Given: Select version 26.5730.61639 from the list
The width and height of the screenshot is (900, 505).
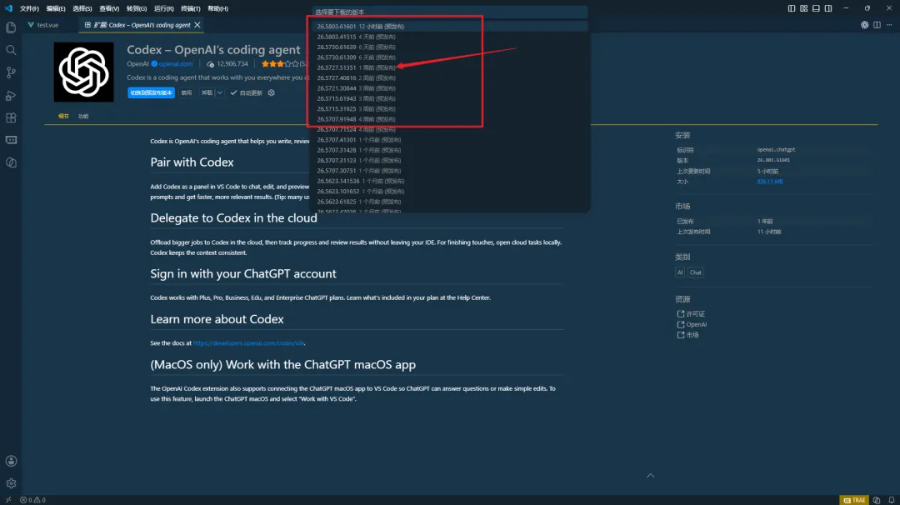Looking at the screenshot, I should click(450, 47).
